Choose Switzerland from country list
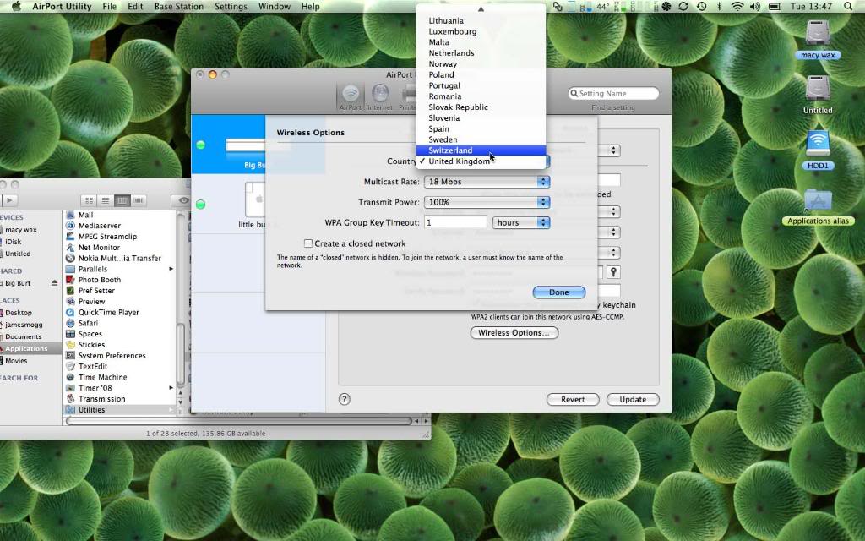The height and width of the screenshot is (541, 865). (x=481, y=150)
